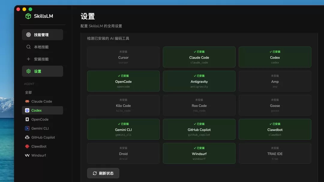Click the plus icon beside 安装技能
The height and width of the screenshot is (182, 324).
[x=28, y=59]
